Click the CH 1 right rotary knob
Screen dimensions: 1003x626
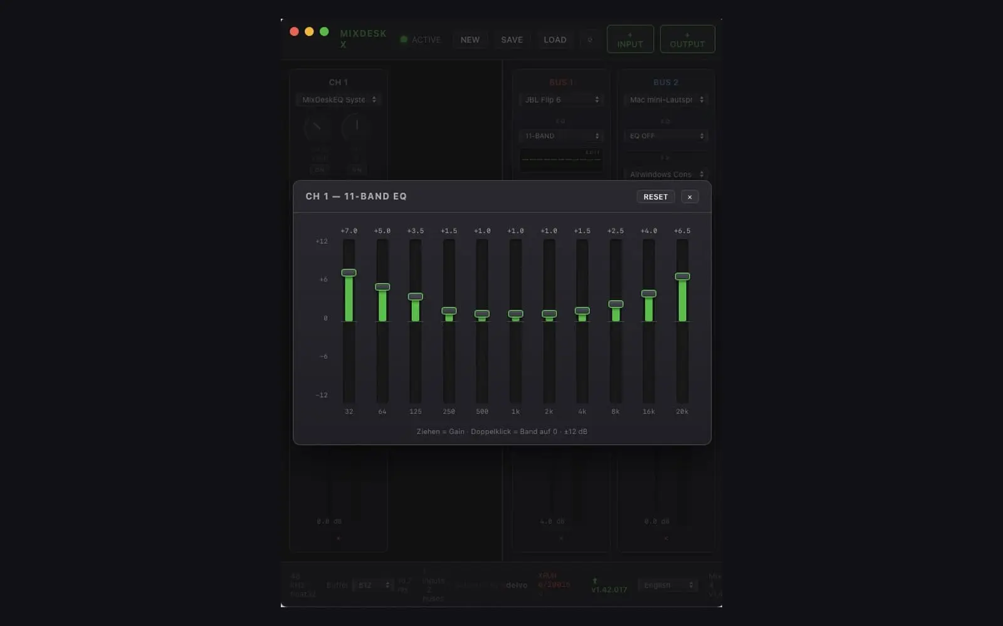click(x=356, y=127)
